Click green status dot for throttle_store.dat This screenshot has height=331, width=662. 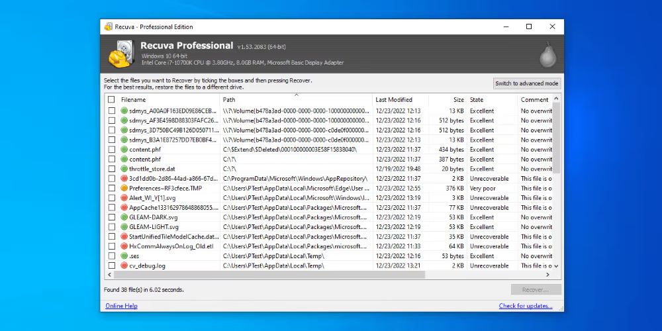[x=124, y=169]
